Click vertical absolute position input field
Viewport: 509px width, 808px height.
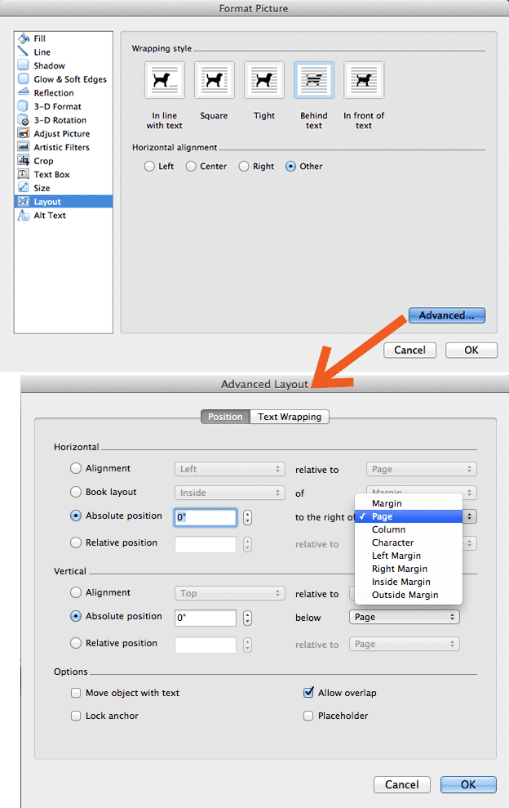(x=206, y=618)
